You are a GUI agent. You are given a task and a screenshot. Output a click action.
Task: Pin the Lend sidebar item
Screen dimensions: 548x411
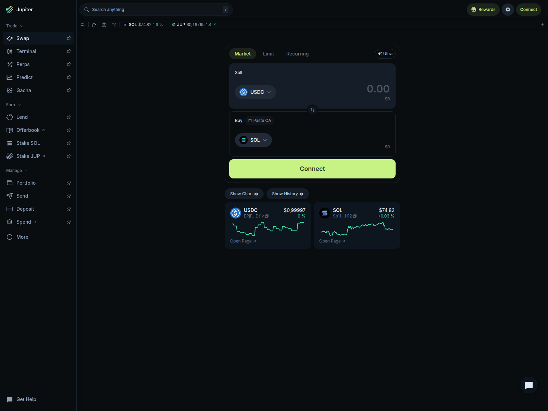pyautogui.click(x=69, y=117)
